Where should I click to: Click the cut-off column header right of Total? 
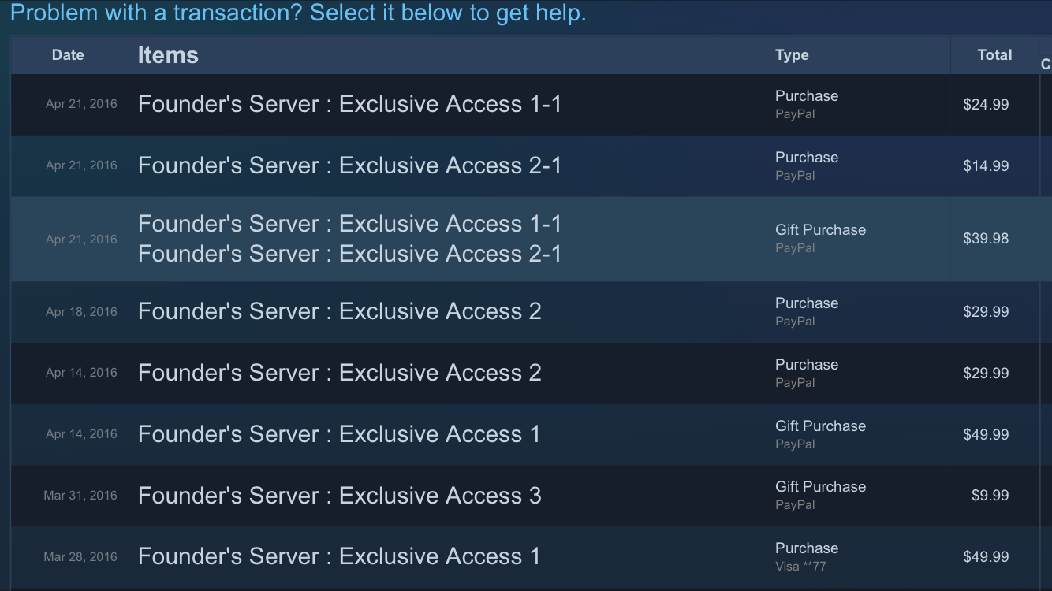click(1046, 65)
